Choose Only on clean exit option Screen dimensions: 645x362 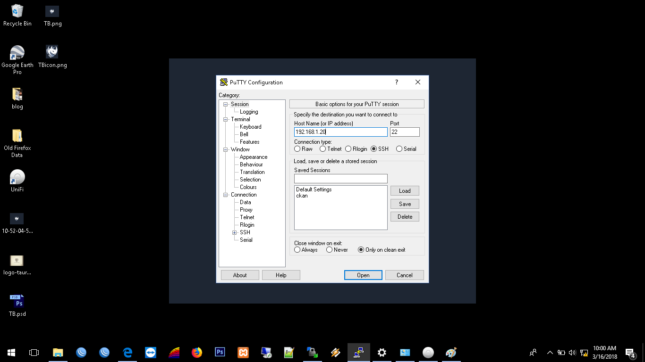[x=382, y=250]
